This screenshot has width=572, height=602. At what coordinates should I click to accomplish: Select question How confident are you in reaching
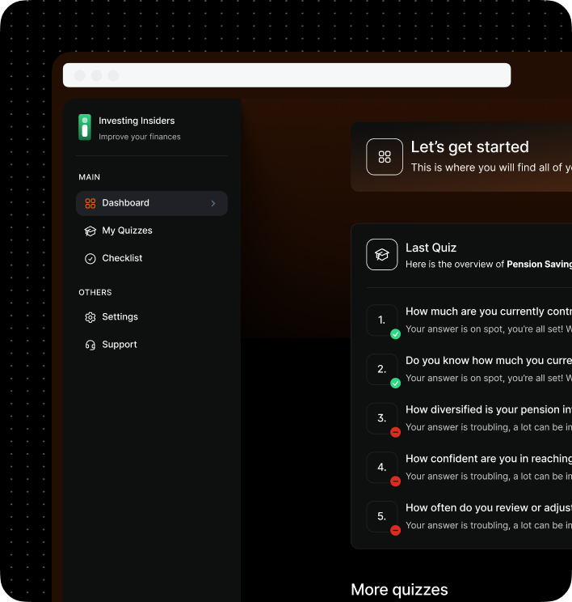point(489,459)
